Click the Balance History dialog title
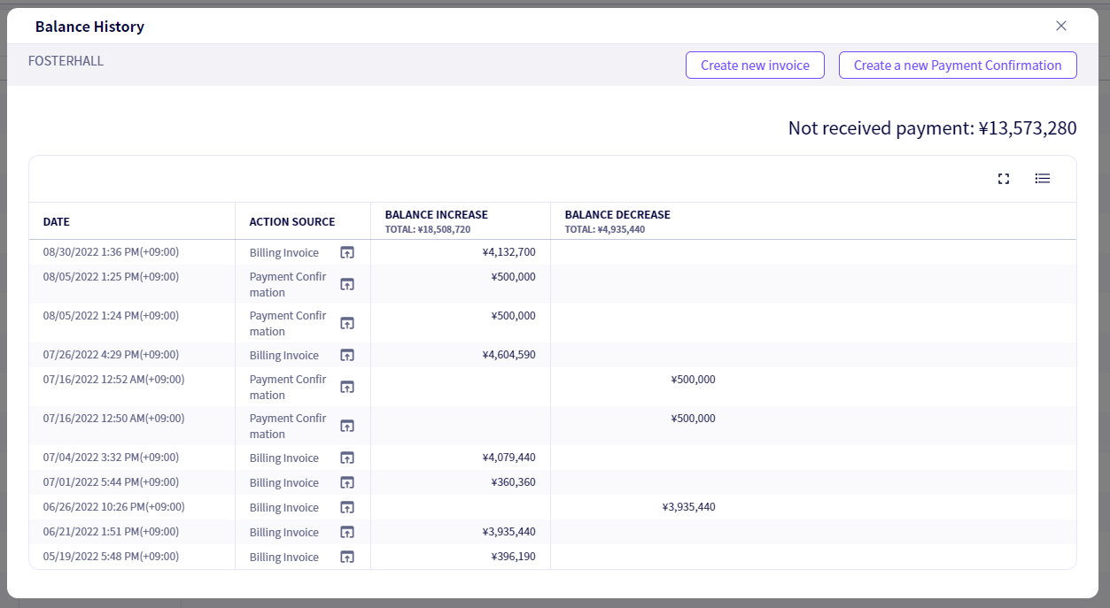This screenshot has width=1110, height=608. pyautogui.click(x=89, y=27)
